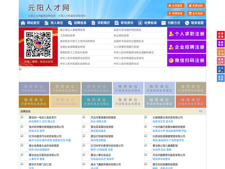Viewport: 225px width, 169px height.
Task: Open the link 中华人民共和国劳动合同法
Action: tap(75, 58)
